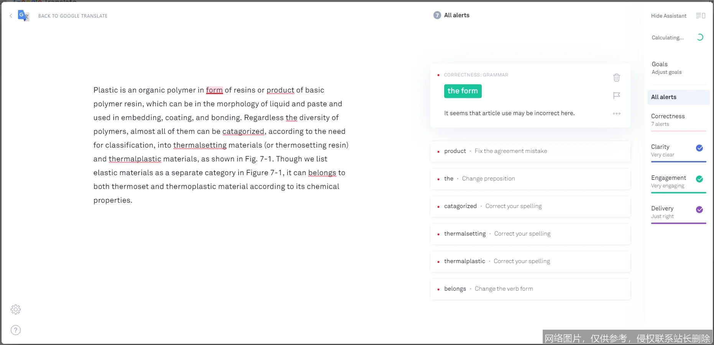Open Adjust goals link
This screenshot has height=345, width=714.
click(x=666, y=72)
